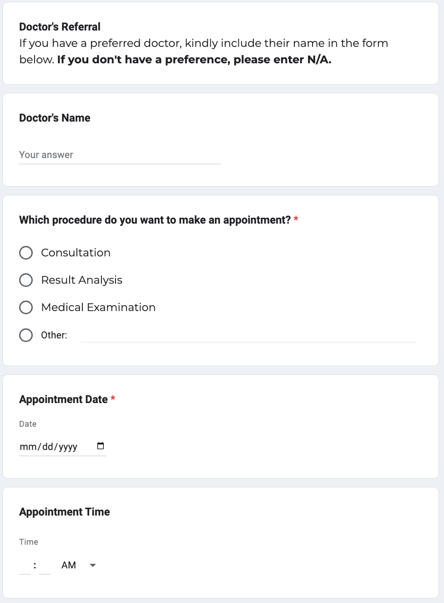444x603 pixels.
Task: Click the Doctor's Name answer field
Action: point(120,155)
